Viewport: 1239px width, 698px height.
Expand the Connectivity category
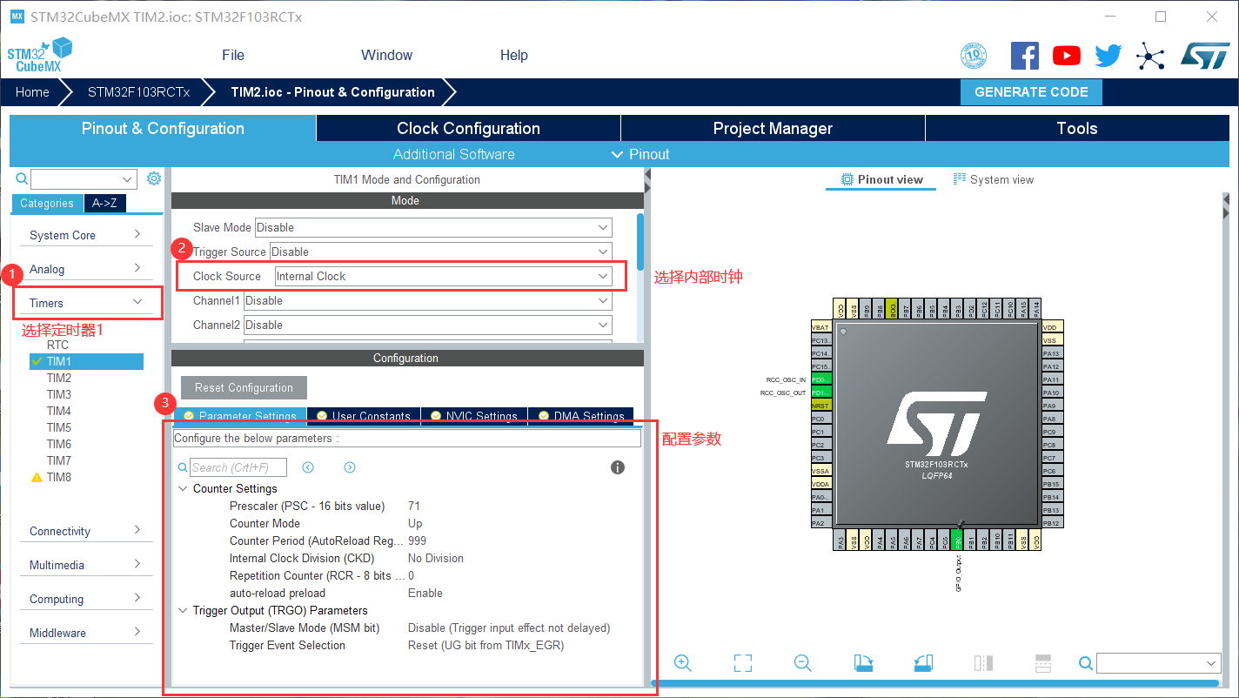pyautogui.click(x=86, y=531)
